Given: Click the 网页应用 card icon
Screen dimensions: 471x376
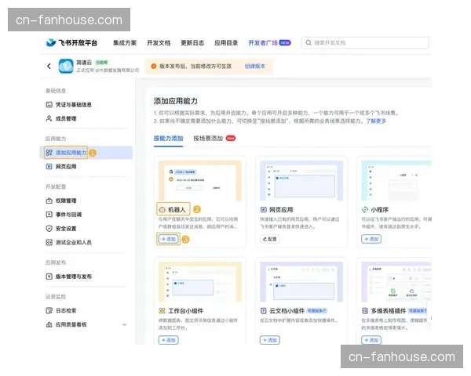Looking at the screenshot, I should [x=264, y=210].
